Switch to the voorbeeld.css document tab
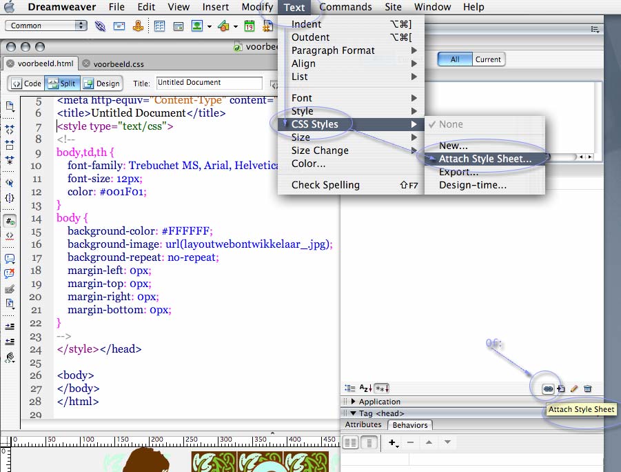 119,64
